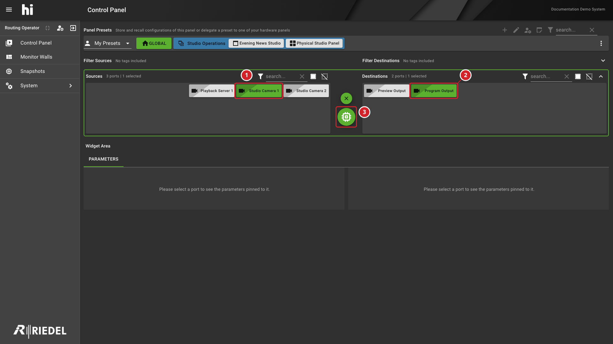Viewport: 613px width, 344px height.
Task: Recall the Physical Studio Panel preset
Action: (x=314, y=43)
